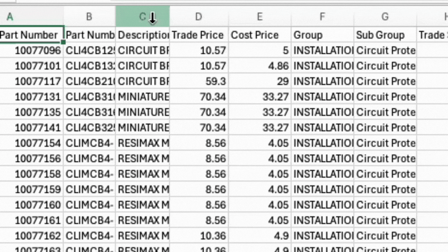This screenshot has width=448, height=252.
Task: Select the 'Cost Price' header cell
Action: pyautogui.click(x=259, y=35)
